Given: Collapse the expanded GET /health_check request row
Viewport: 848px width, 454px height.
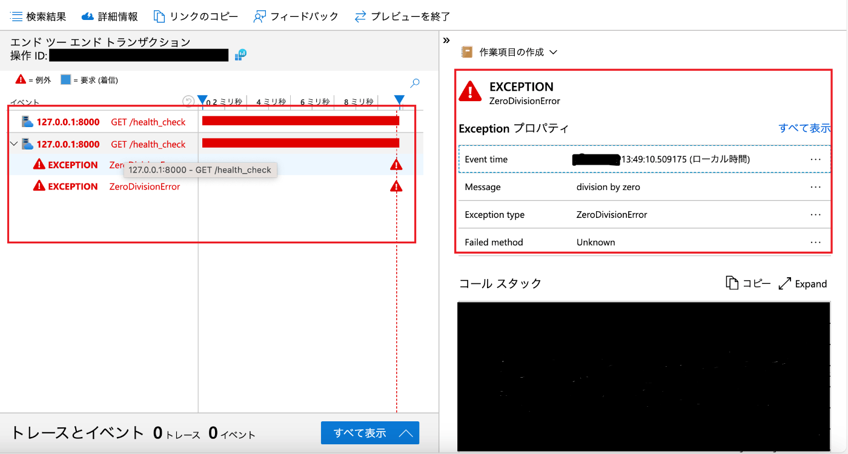Looking at the screenshot, I should 13,143.
